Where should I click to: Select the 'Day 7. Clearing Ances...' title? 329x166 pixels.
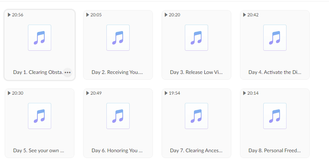[x=196, y=150]
